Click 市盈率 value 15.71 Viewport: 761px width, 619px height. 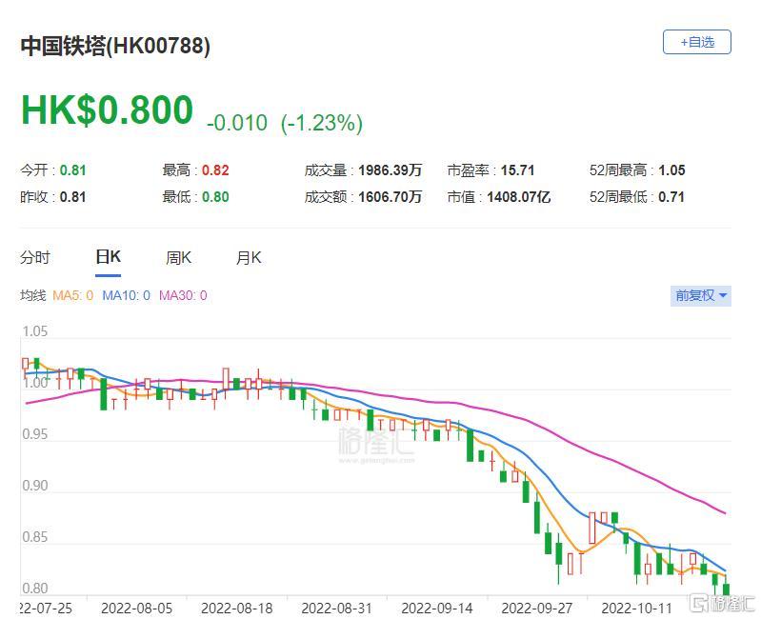pyautogui.click(x=517, y=170)
